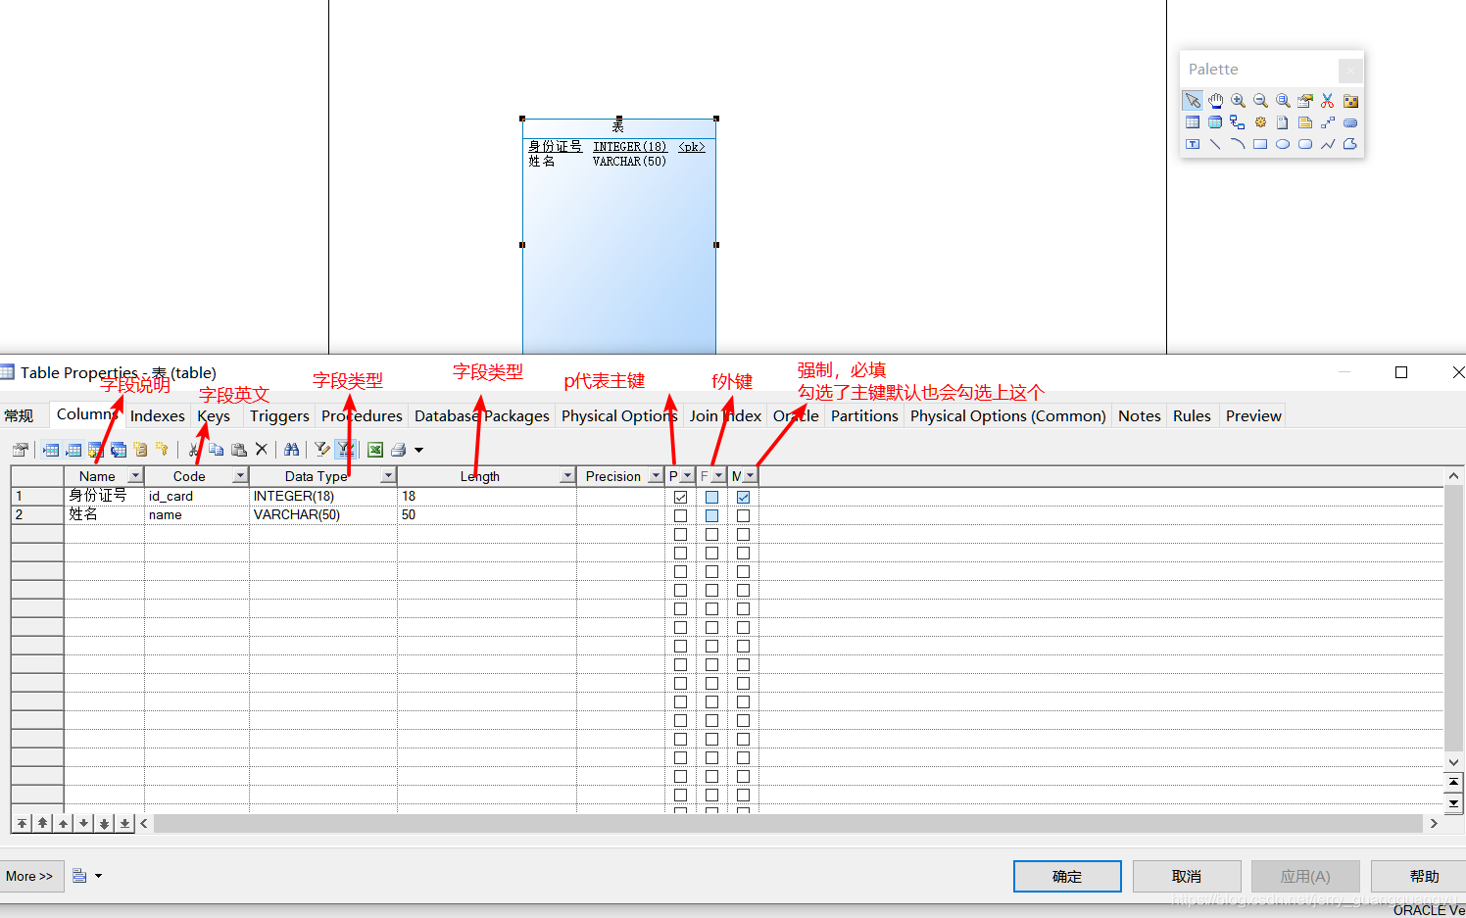Click Insert a Row icon
Viewport: 1466px width, 918px height.
(51, 450)
